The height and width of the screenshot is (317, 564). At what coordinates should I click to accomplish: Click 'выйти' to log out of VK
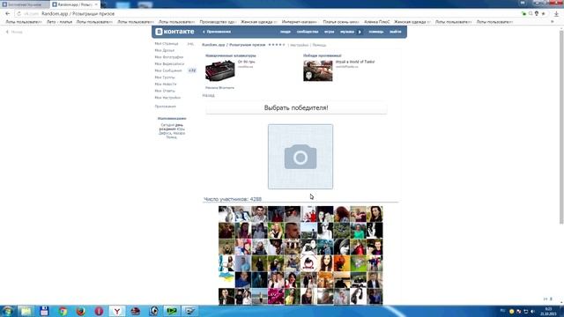pyautogui.click(x=396, y=32)
